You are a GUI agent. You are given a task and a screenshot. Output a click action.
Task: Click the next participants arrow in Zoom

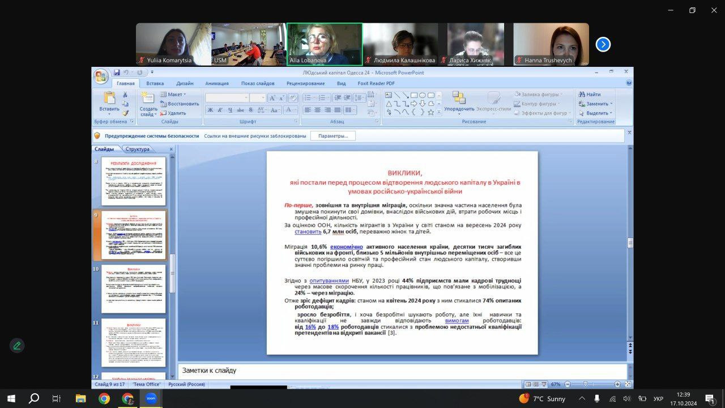[x=603, y=44]
